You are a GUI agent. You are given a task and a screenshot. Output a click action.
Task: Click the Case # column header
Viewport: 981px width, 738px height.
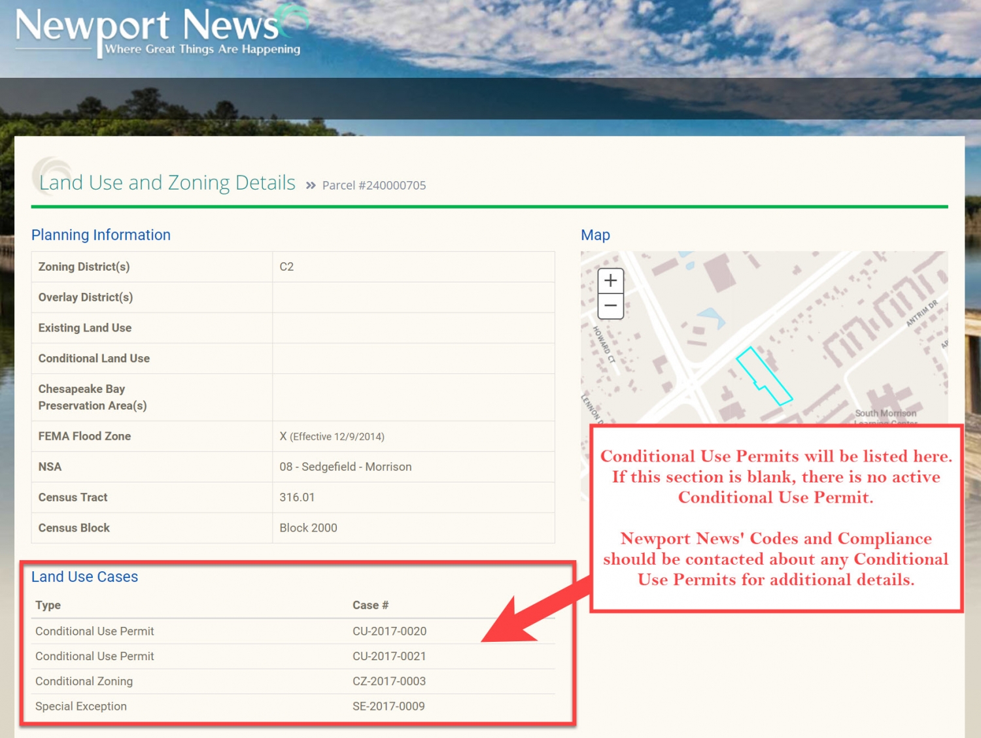coord(370,605)
